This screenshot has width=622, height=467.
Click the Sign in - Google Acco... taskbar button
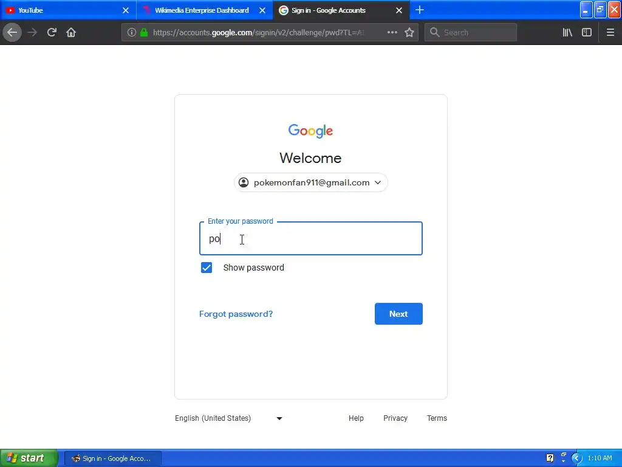[x=112, y=458]
